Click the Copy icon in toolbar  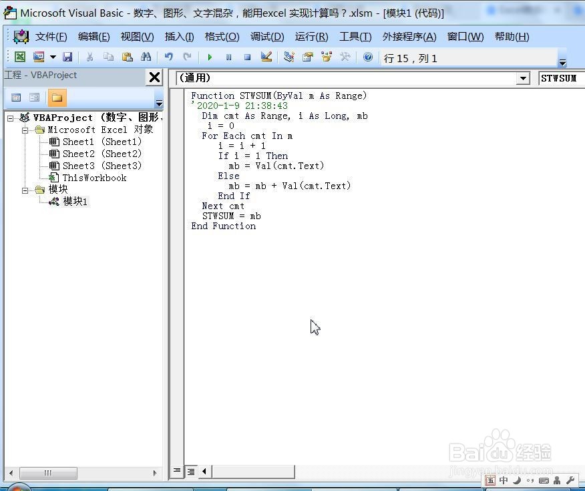109,57
